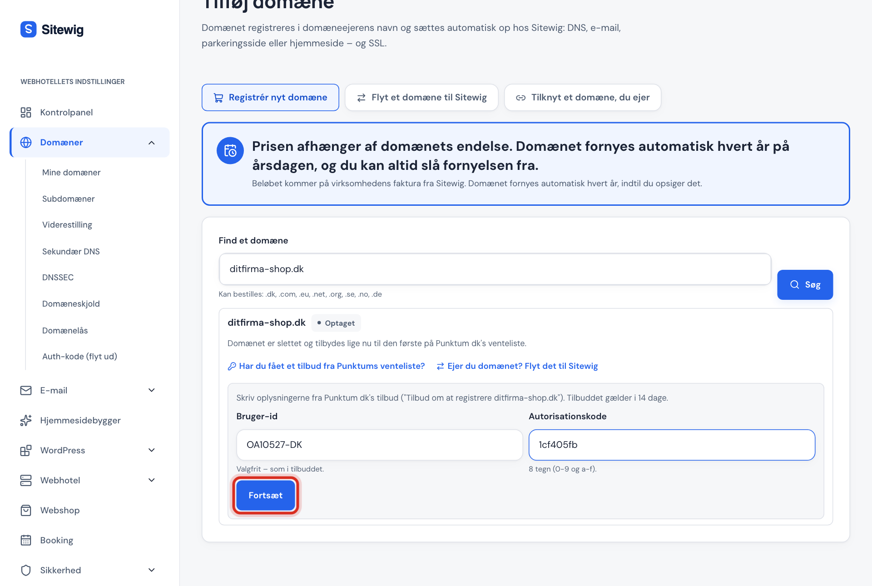Click the Webhotel server icon
Viewport: 872px width, 586px height.
[26, 481]
